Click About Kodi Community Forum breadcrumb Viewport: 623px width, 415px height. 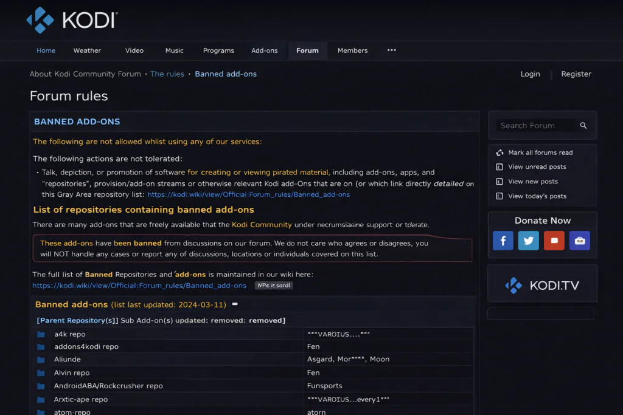pos(85,74)
